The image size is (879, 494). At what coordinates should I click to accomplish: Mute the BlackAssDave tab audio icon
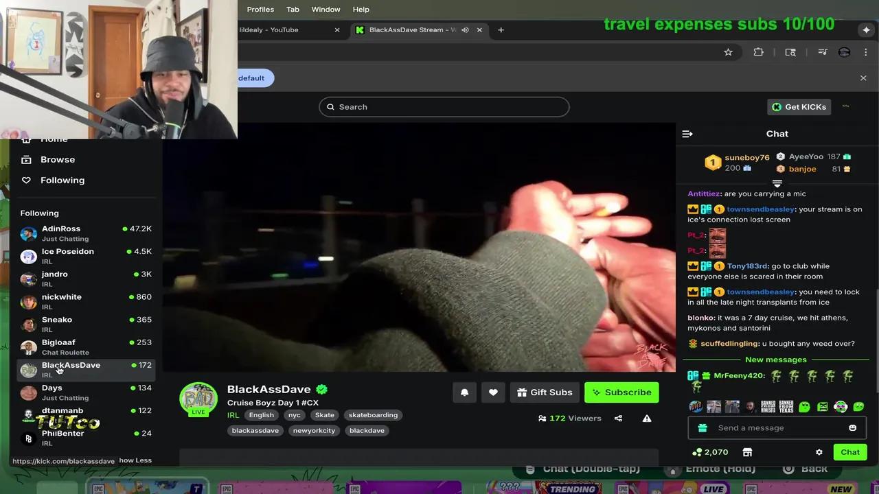pyautogui.click(x=465, y=30)
